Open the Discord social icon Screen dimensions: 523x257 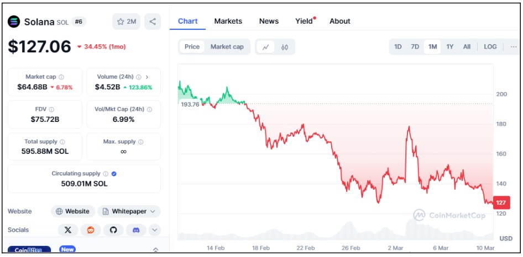136,230
